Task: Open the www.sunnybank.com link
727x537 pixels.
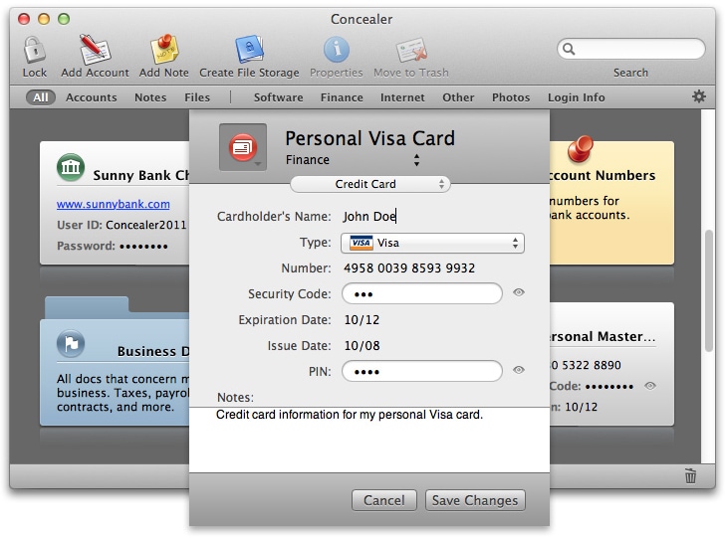Action: pyautogui.click(x=114, y=204)
